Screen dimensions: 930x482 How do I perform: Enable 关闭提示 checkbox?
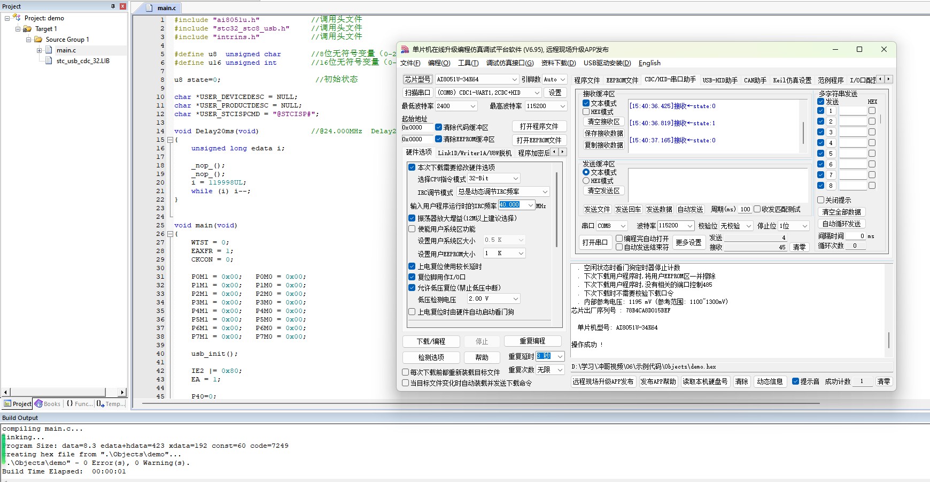pos(821,200)
